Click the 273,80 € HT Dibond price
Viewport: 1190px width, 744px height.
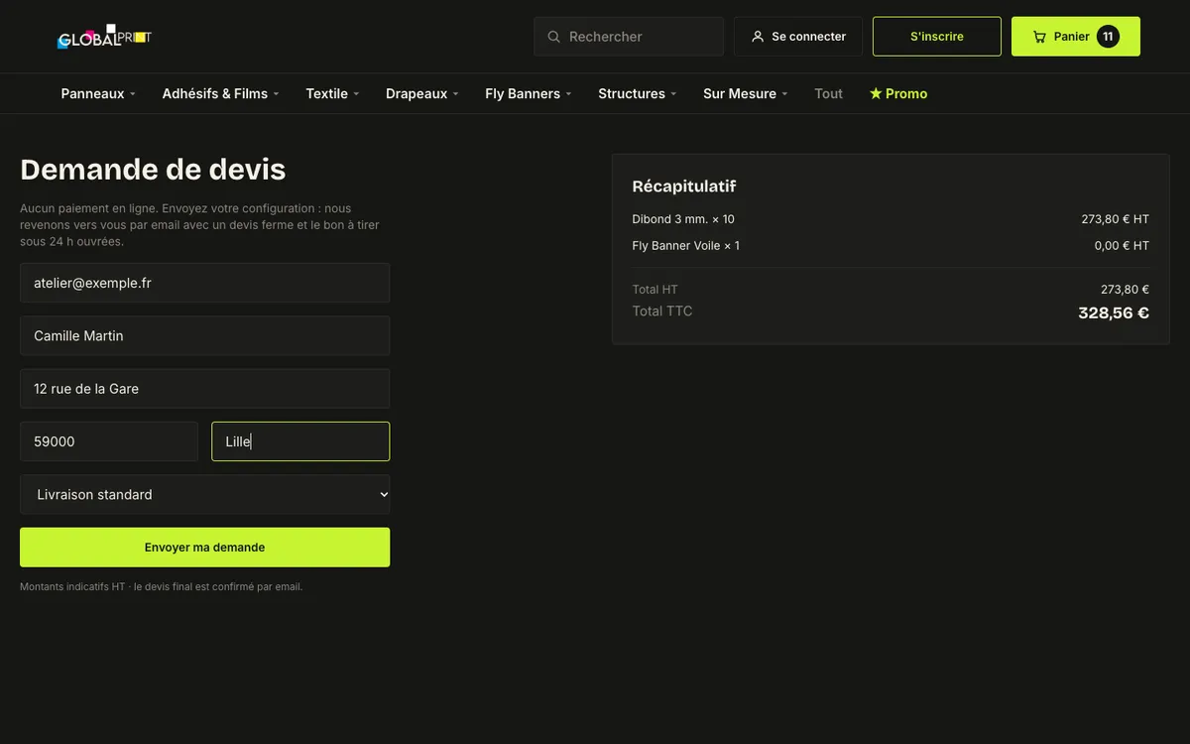pyautogui.click(x=1116, y=219)
